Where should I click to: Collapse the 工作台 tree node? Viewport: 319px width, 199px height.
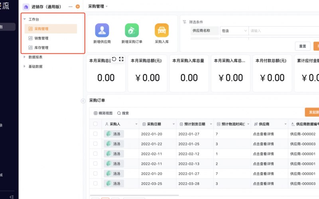(x=25, y=19)
